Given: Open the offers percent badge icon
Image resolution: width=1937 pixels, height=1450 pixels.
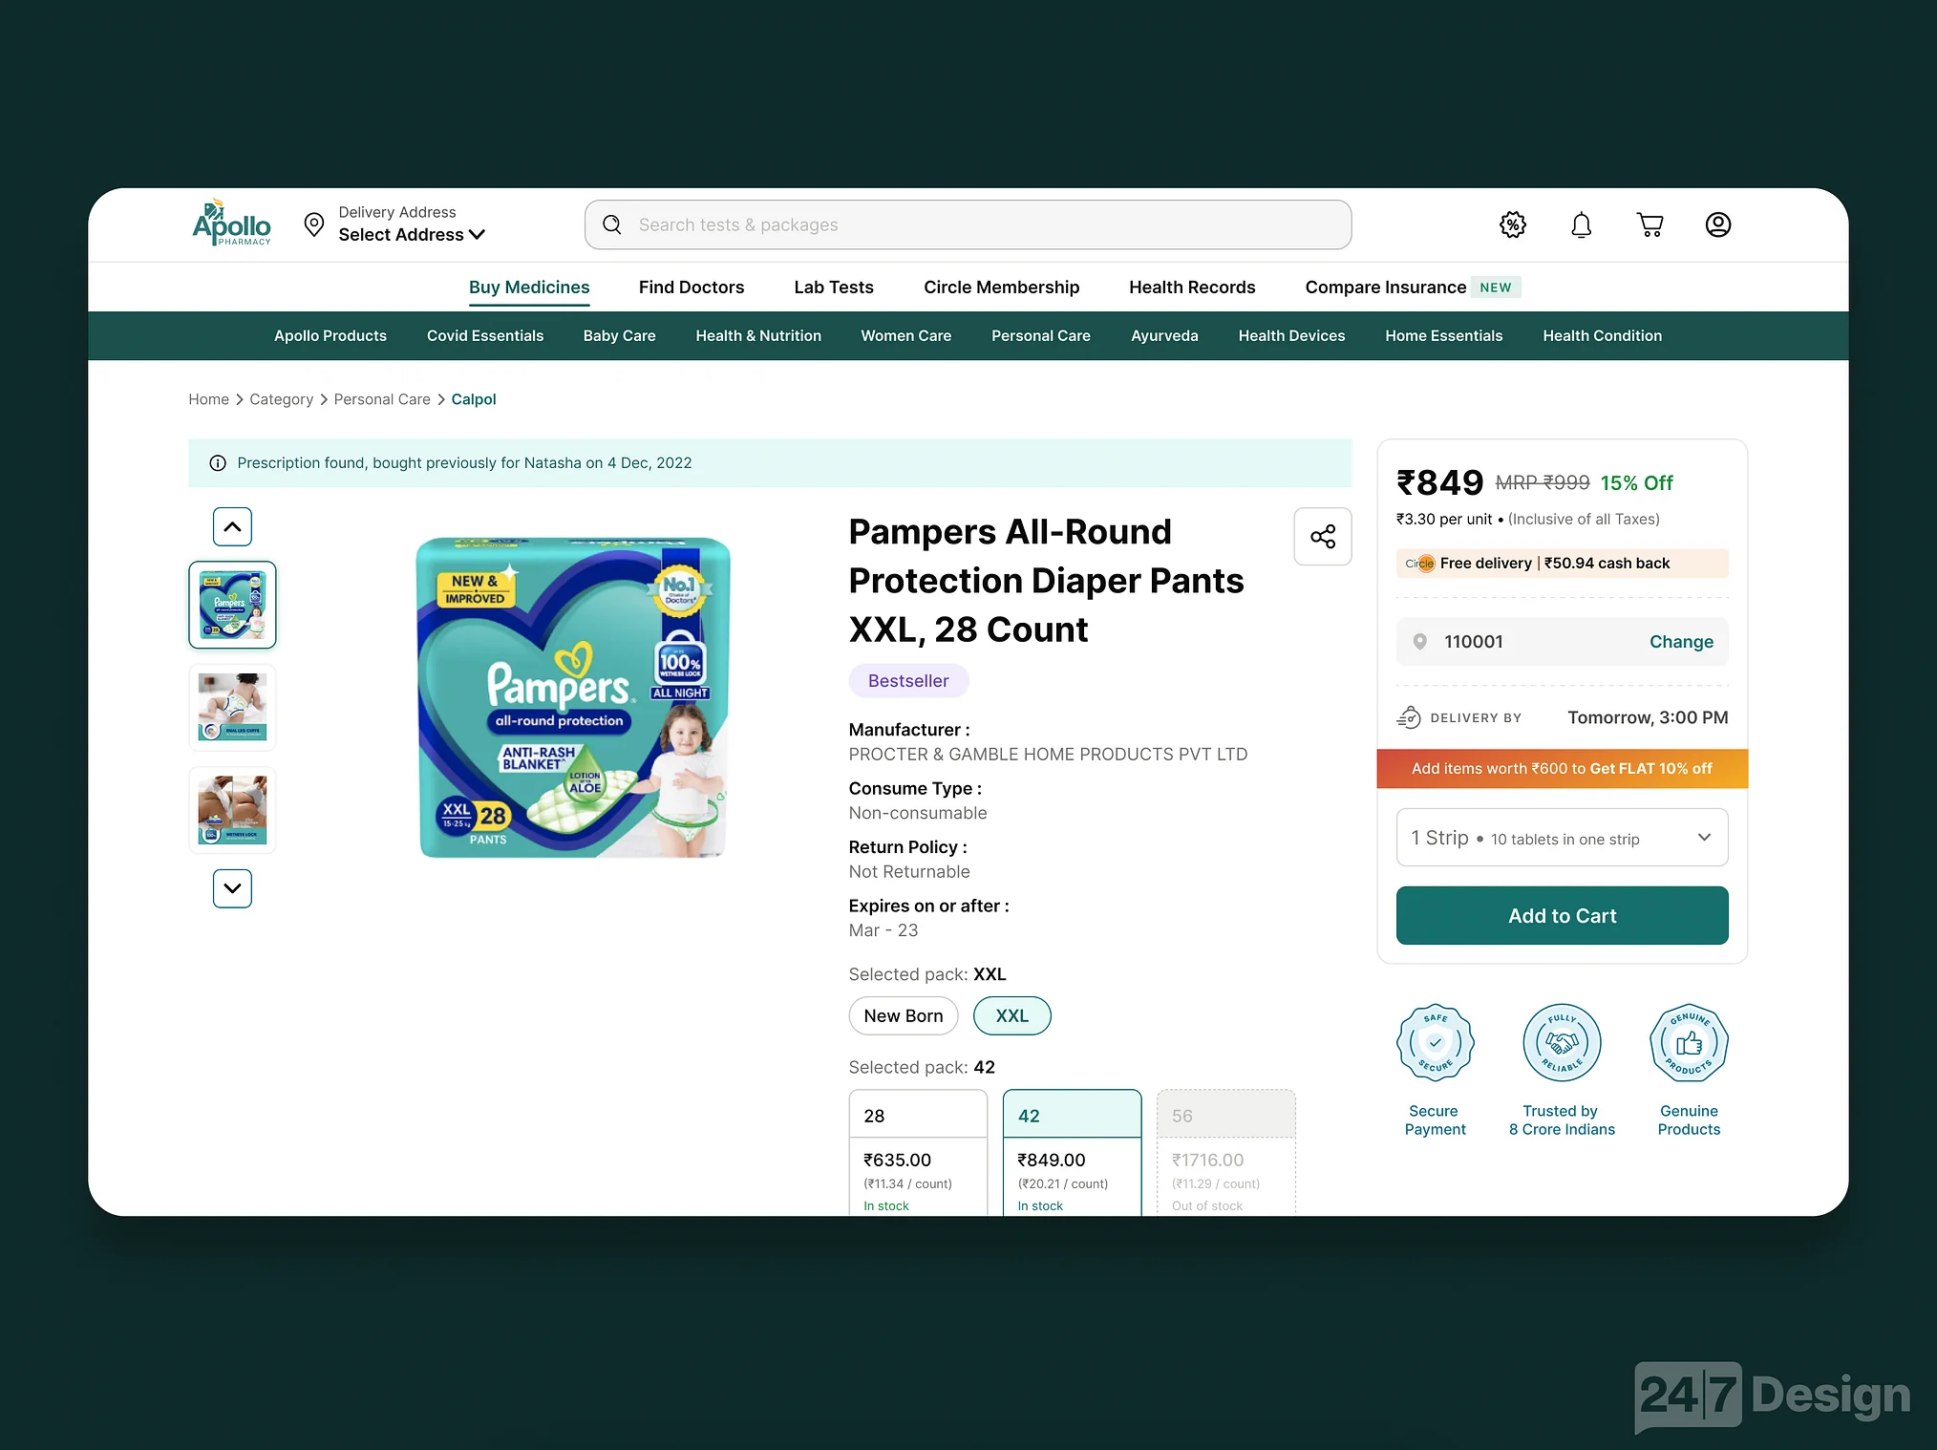Looking at the screenshot, I should [1513, 224].
